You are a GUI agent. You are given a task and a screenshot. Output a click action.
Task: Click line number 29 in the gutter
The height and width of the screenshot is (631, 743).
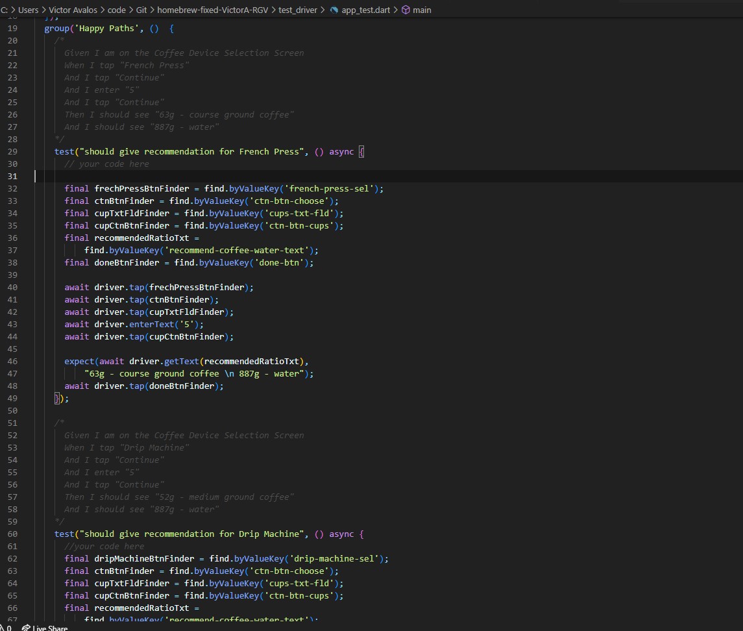pos(13,152)
